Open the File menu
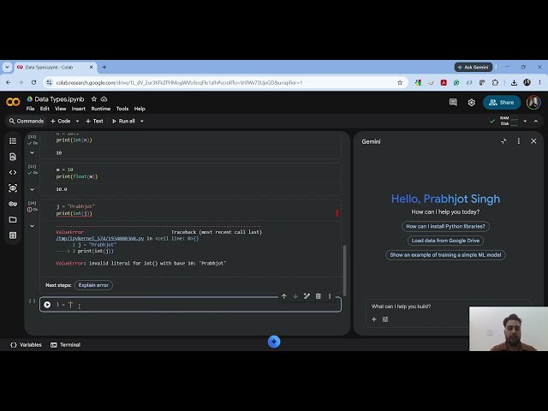The image size is (548, 411). point(31,109)
